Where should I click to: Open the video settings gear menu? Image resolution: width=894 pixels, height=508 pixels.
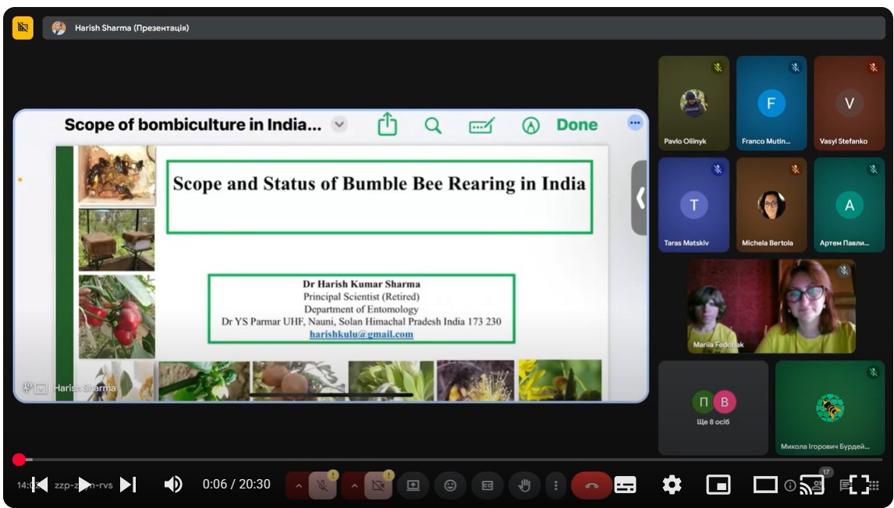coord(672,485)
